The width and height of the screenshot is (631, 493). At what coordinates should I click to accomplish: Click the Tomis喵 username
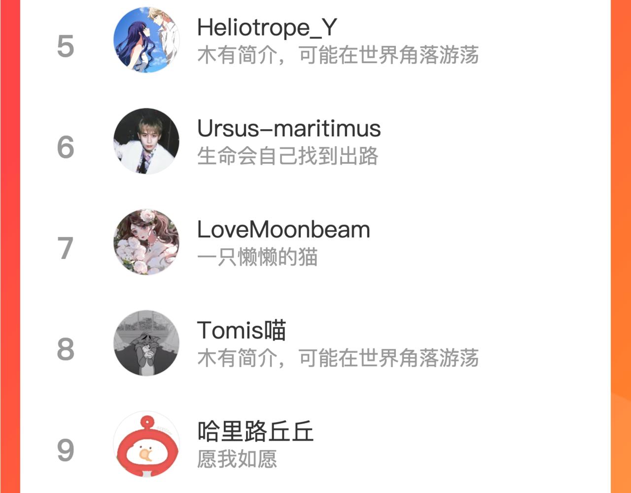(242, 331)
